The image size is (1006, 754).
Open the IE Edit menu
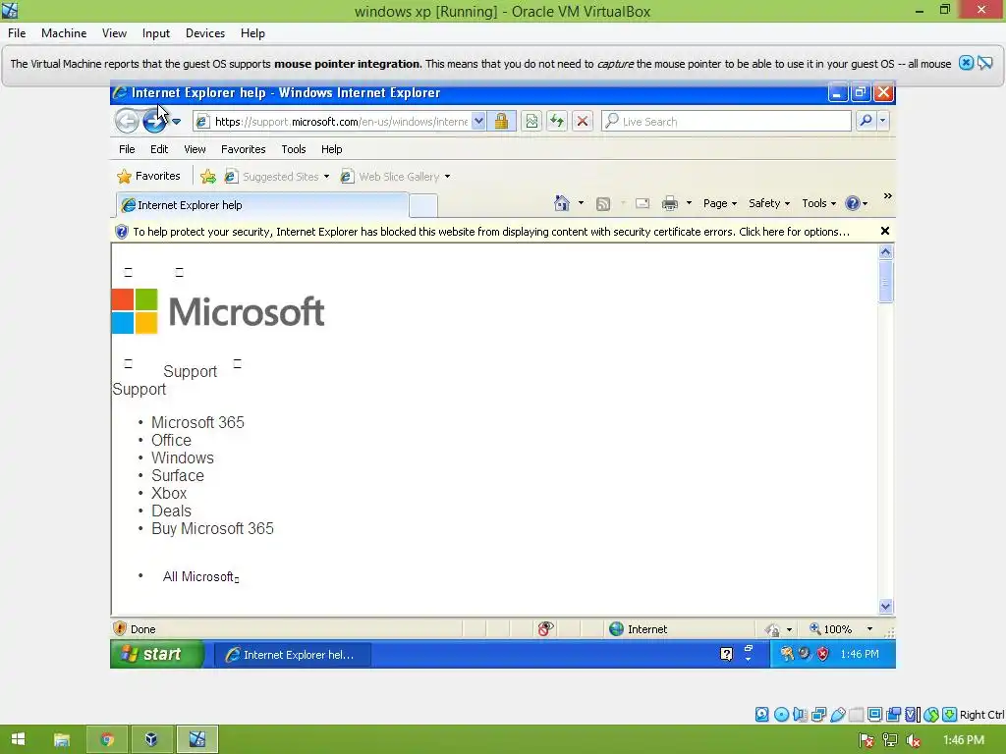(159, 149)
